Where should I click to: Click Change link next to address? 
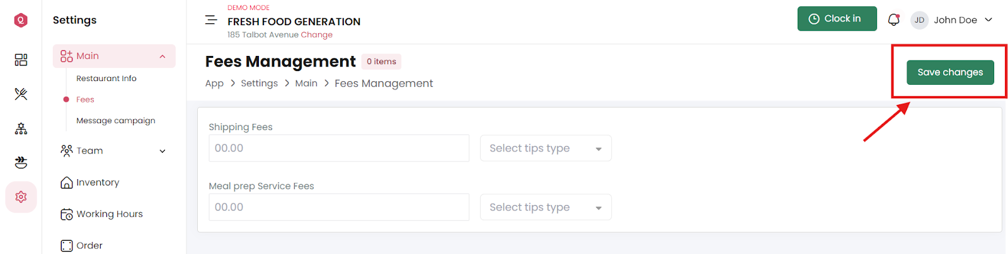[x=317, y=35]
